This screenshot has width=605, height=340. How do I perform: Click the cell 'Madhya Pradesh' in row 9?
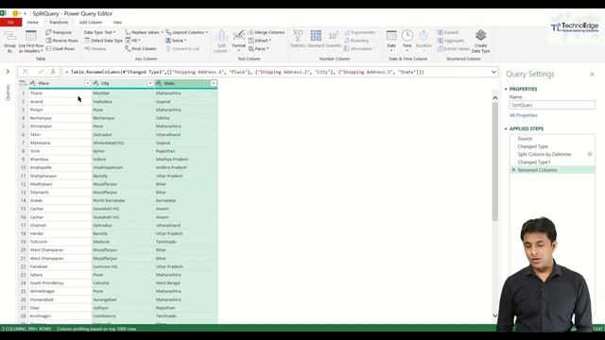185,160
